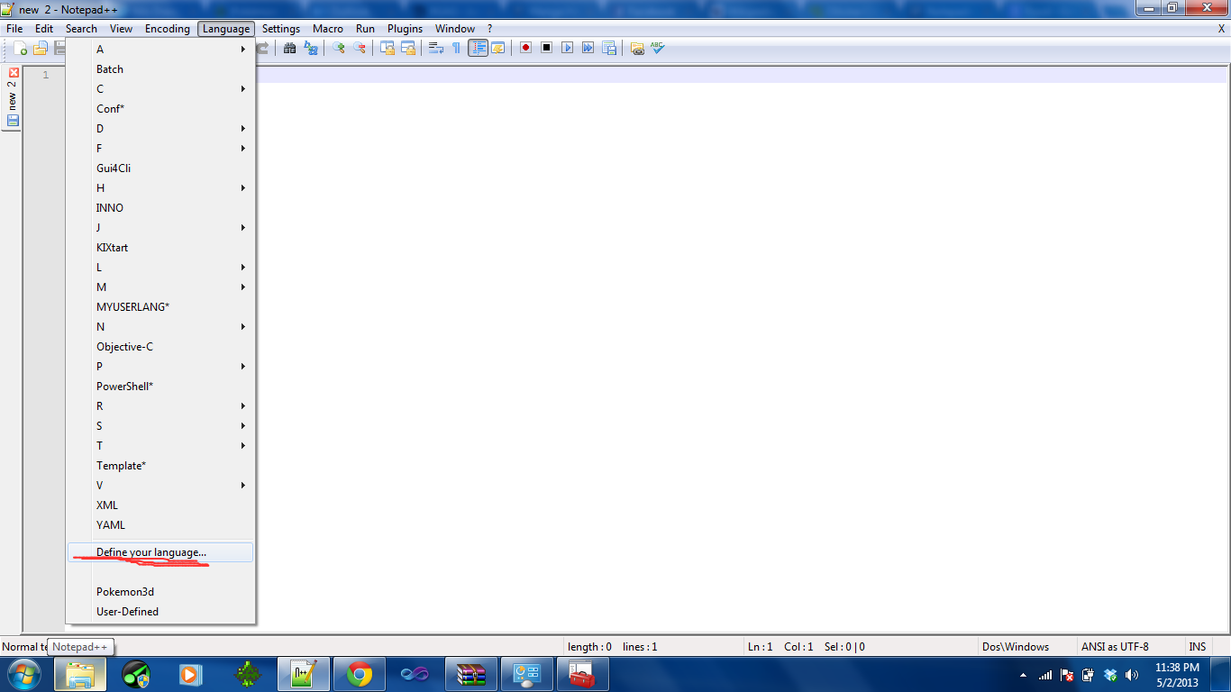Expand the T language submenu

click(160, 446)
